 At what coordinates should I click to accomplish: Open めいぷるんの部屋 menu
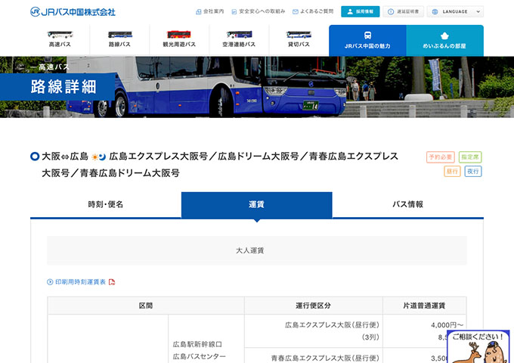coord(444,41)
